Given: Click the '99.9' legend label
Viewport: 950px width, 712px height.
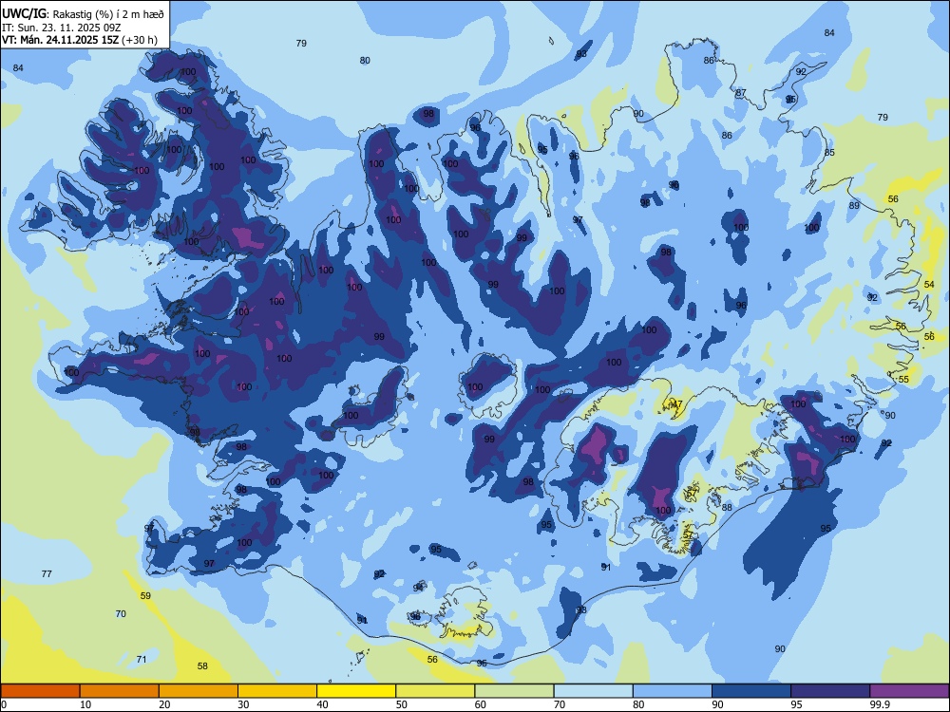Looking at the screenshot, I should (880, 704).
